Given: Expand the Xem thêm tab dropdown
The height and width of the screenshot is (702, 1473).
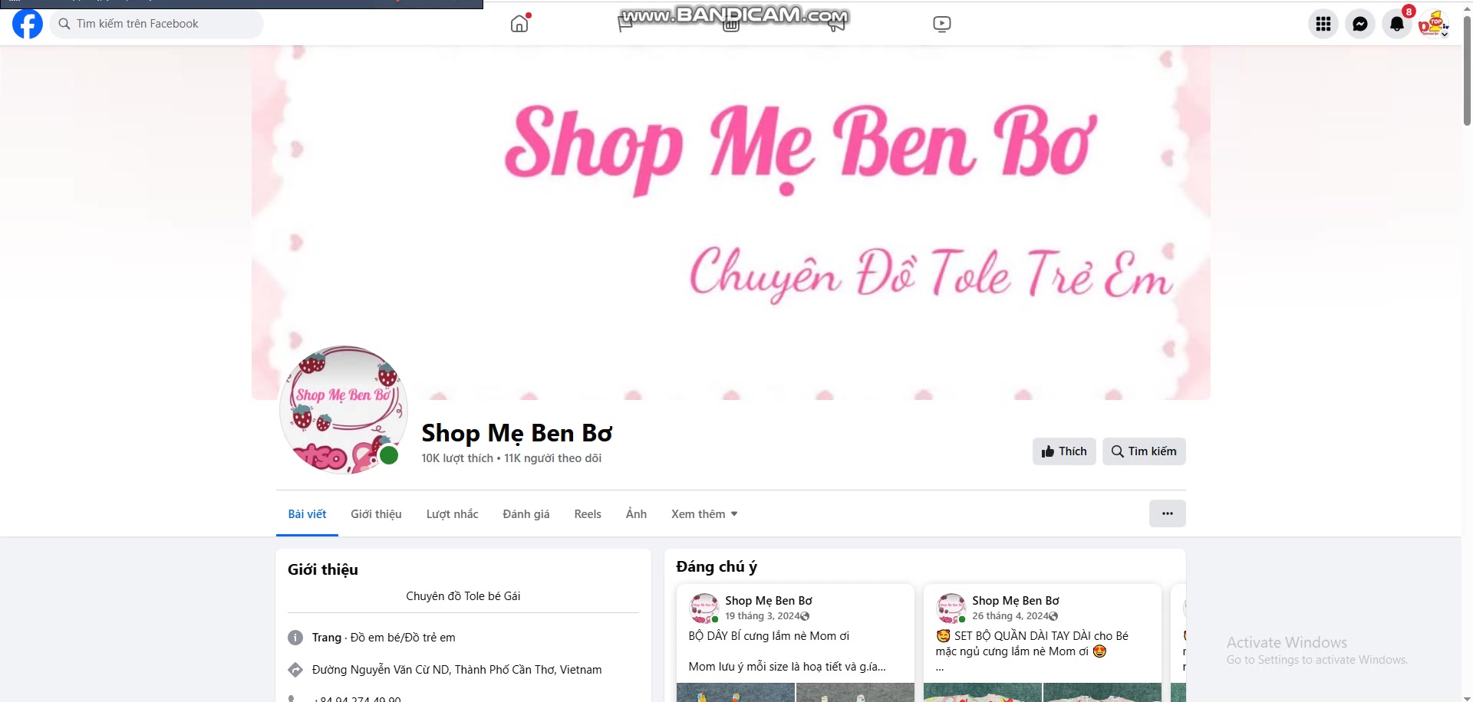Looking at the screenshot, I should point(704,514).
